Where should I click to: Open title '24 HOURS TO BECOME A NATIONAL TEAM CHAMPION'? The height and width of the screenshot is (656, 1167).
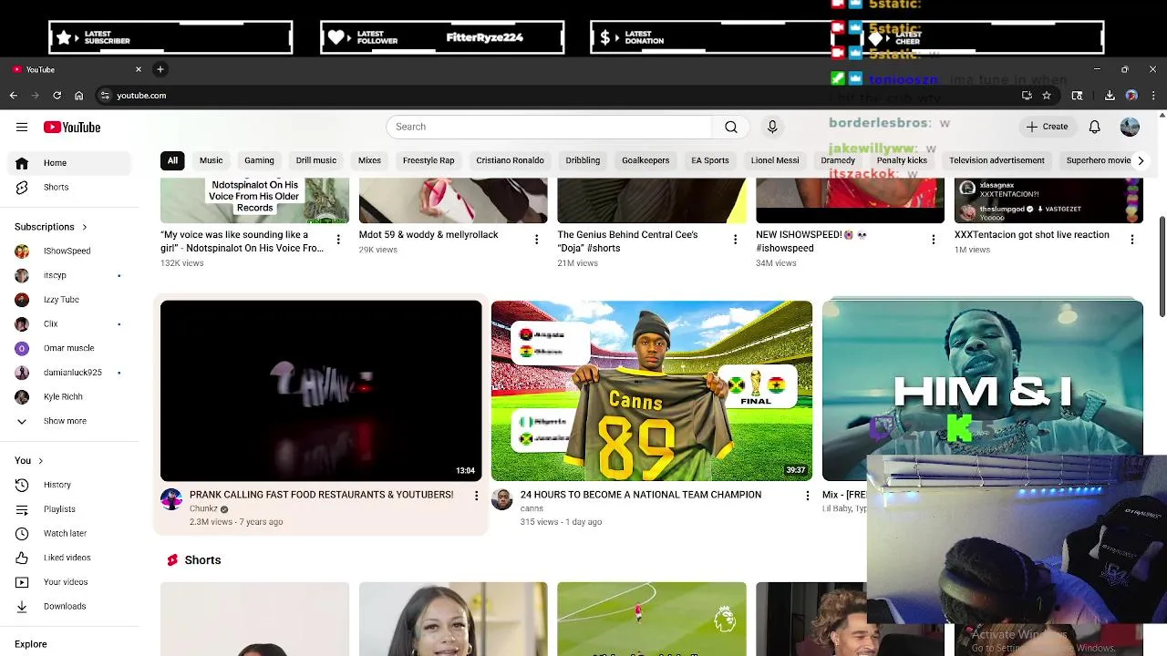[641, 495]
